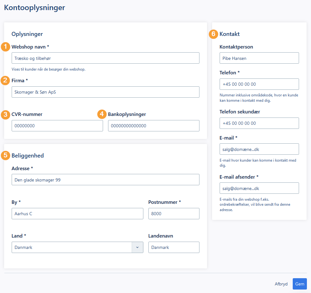Viewport: 311px width, 293px height.
Task: Focus the Bankoplysninger input
Action: pyautogui.click(x=154, y=126)
